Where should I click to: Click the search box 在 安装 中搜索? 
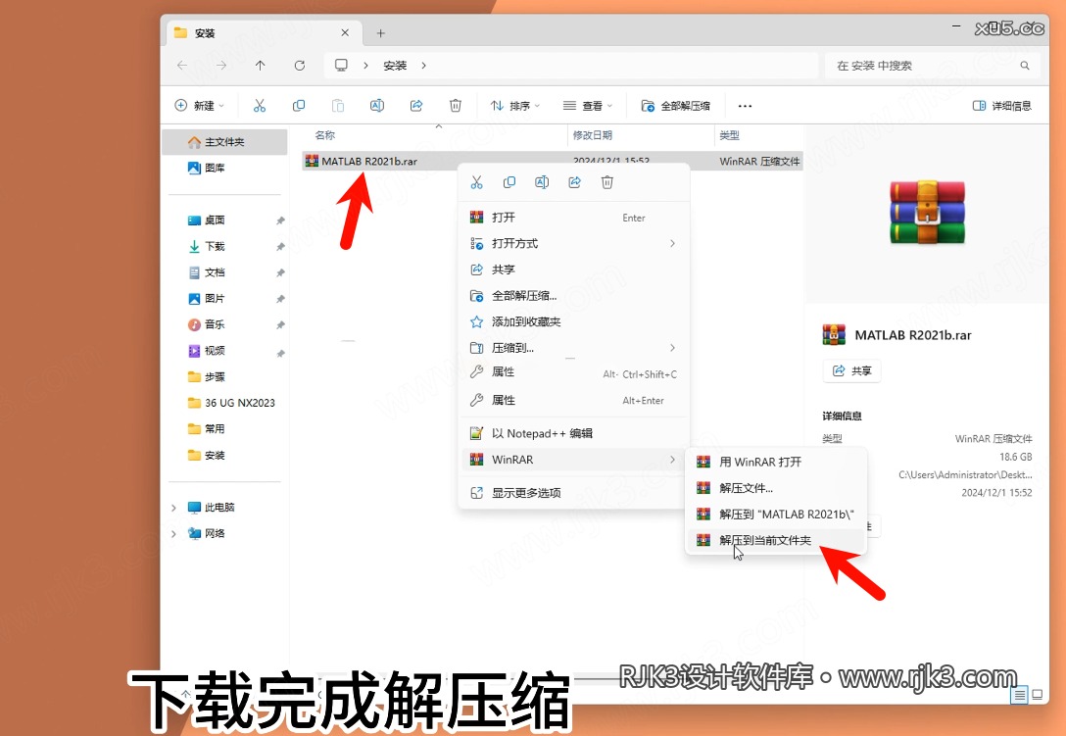point(932,66)
